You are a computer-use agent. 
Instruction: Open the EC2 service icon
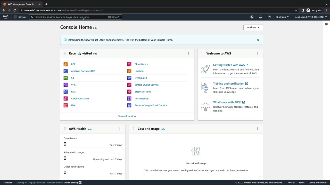pos(66,64)
